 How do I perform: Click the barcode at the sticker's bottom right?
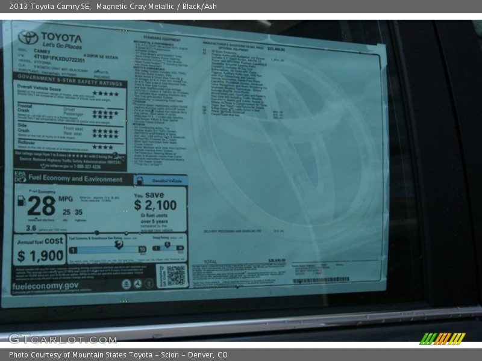(321, 280)
